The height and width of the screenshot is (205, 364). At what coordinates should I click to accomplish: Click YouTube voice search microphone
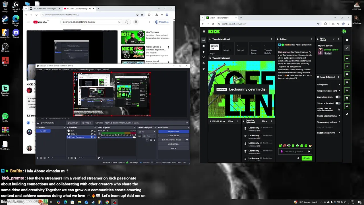pyautogui.click(x=136, y=22)
